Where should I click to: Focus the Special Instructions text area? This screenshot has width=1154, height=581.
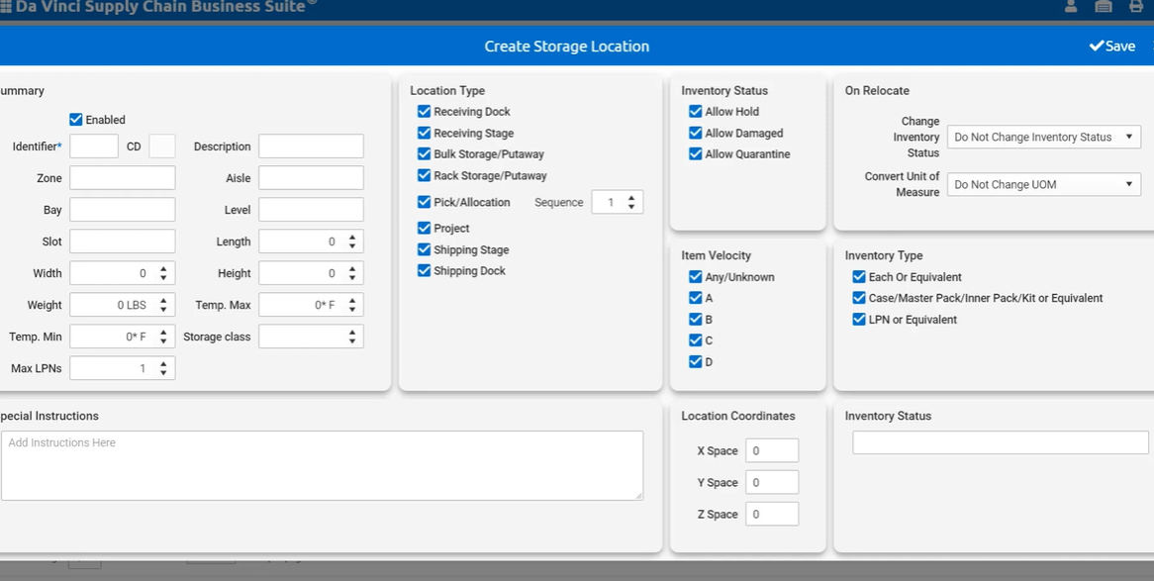[322, 465]
